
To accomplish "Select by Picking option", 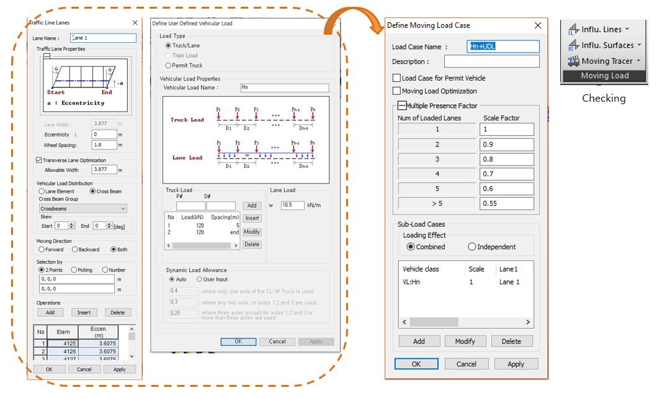I will coord(74,270).
